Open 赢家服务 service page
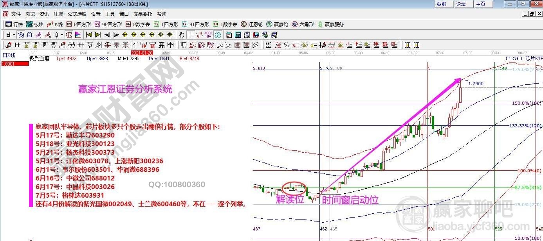The width and height of the screenshot is (543, 241). [330, 24]
